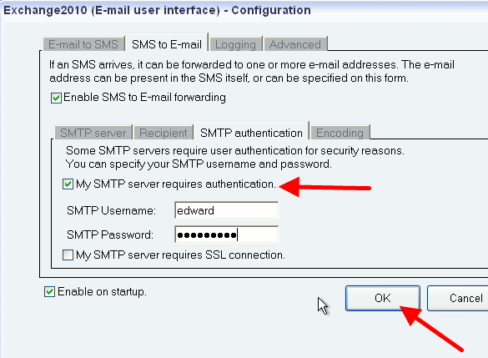Uncheck My SMTP server requires authentication
Image resolution: width=488 pixels, height=358 pixels.
click(x=68, y=184)
